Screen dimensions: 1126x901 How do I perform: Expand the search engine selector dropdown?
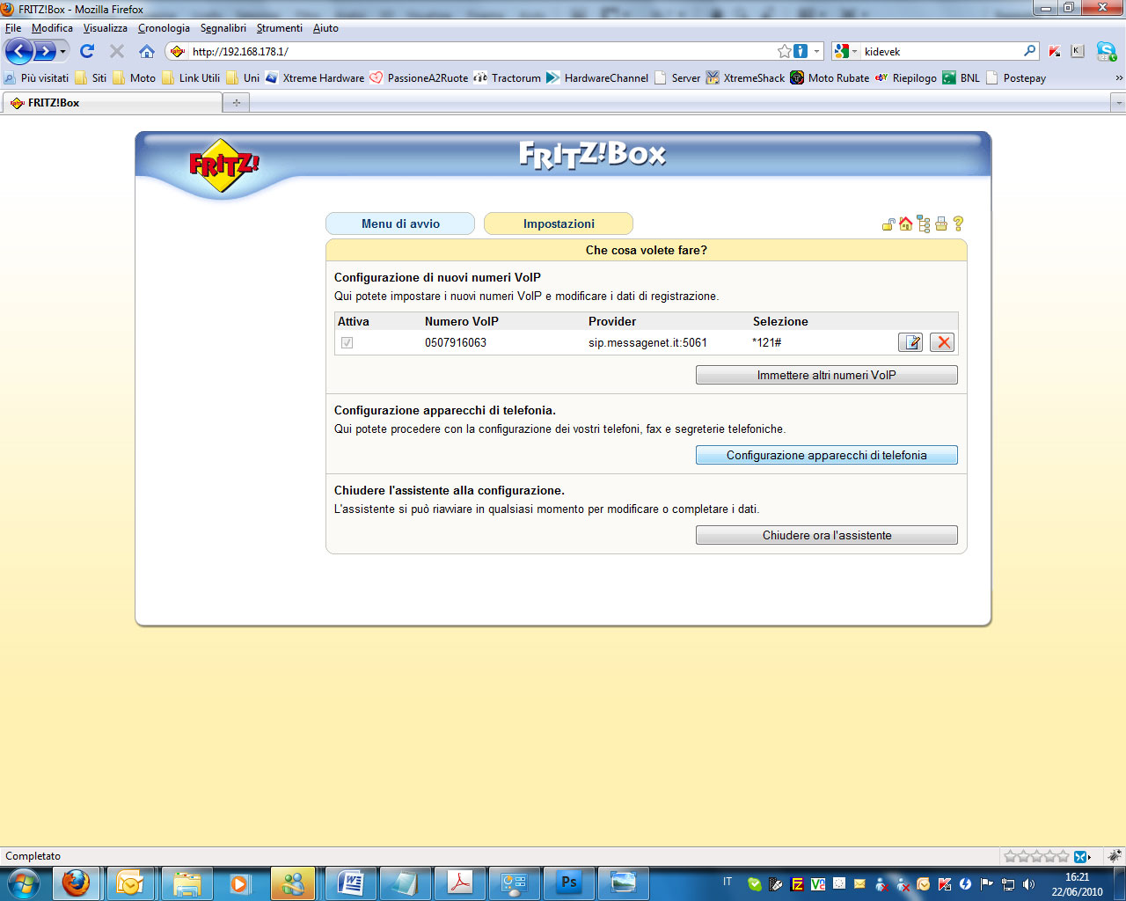[845, 51]
